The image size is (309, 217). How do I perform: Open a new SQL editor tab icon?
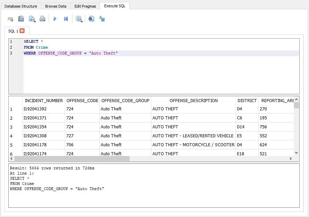coord(10,19)
